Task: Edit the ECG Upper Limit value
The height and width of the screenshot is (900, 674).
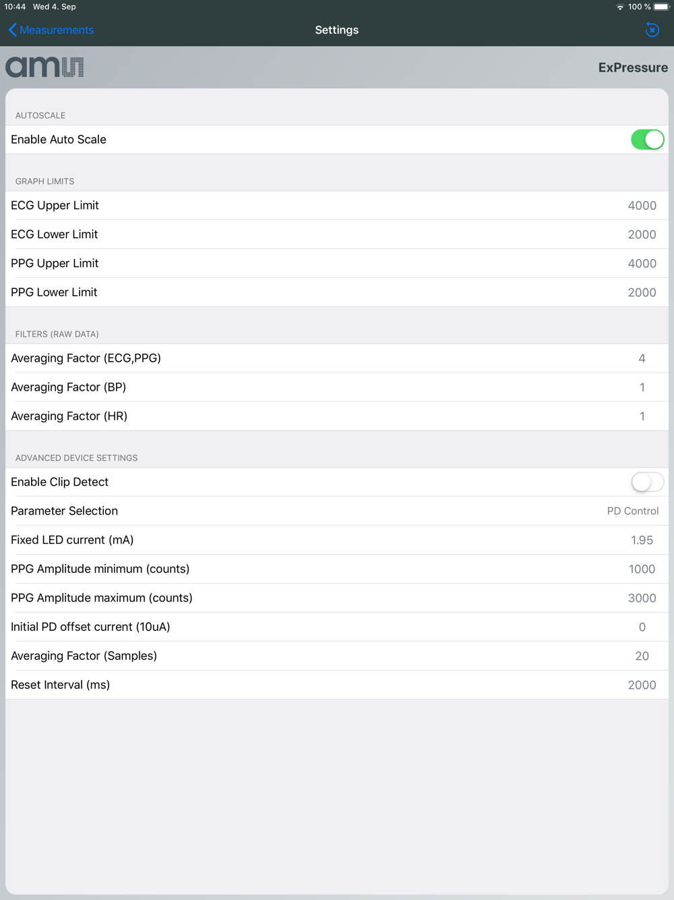Action: point(642,206)
